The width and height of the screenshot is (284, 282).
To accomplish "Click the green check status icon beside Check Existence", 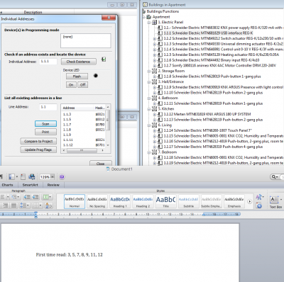I will click(104, 60).
